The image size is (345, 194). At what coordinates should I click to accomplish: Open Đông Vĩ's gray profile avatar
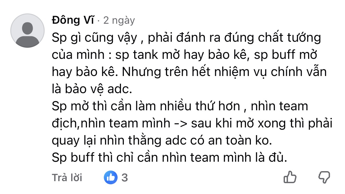coord(27,31)
